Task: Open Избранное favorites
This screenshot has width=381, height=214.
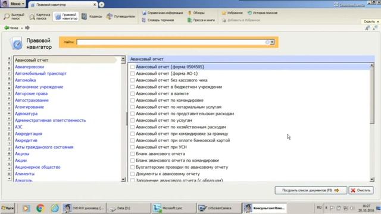Action: pos(232,13)
